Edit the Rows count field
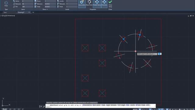The image size is (195, 110). coord(50,1)
